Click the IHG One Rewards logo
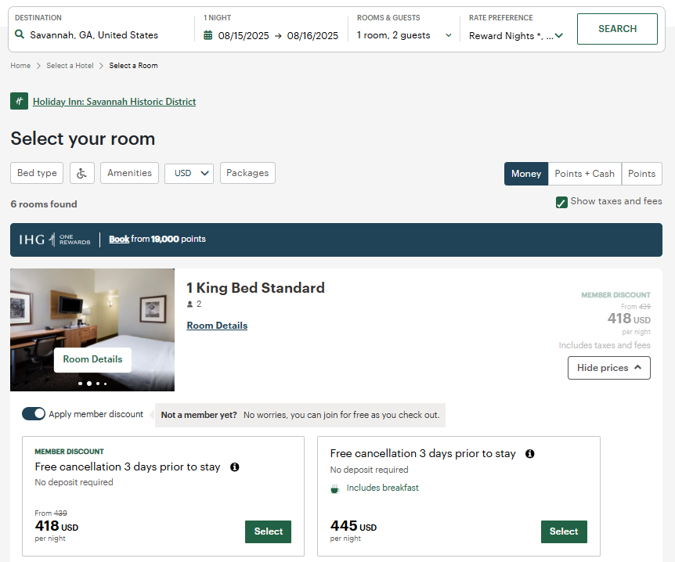The image size is (675, 562). pos(55,240)
